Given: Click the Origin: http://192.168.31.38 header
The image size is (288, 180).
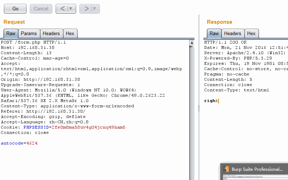Looking at the screenshot, I should (x=40, y=79).
